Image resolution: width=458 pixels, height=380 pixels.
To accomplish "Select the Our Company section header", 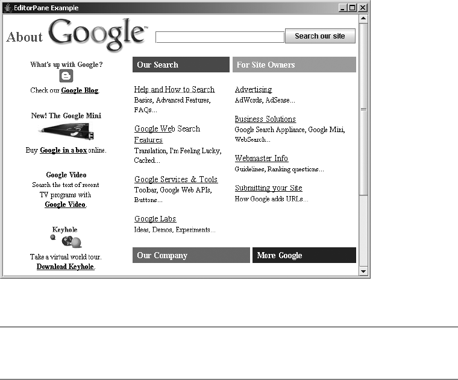I will click(x=191, y=255).
